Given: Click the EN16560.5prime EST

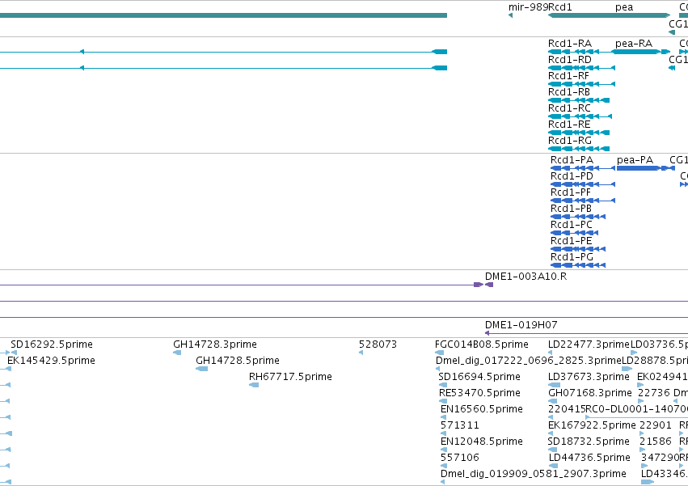Looking at the screenshot, I should pyautogui.click(x=443, y=417).
